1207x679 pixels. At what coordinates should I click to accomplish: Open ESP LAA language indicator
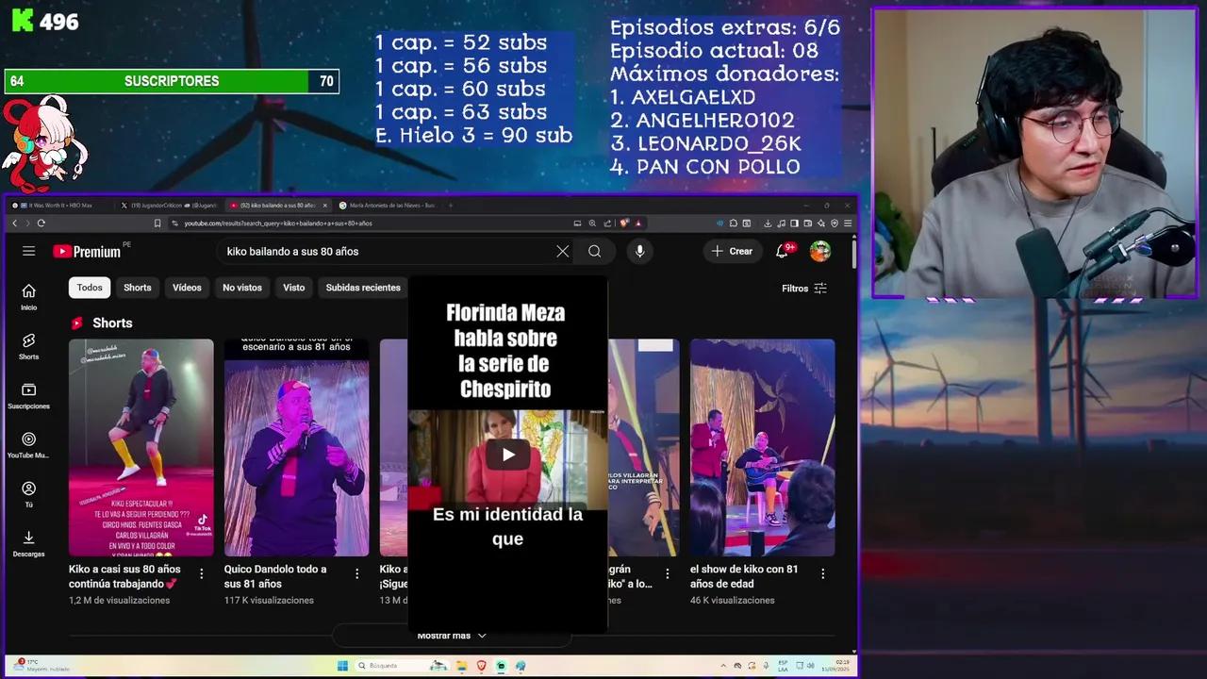(x=784, y=666)
